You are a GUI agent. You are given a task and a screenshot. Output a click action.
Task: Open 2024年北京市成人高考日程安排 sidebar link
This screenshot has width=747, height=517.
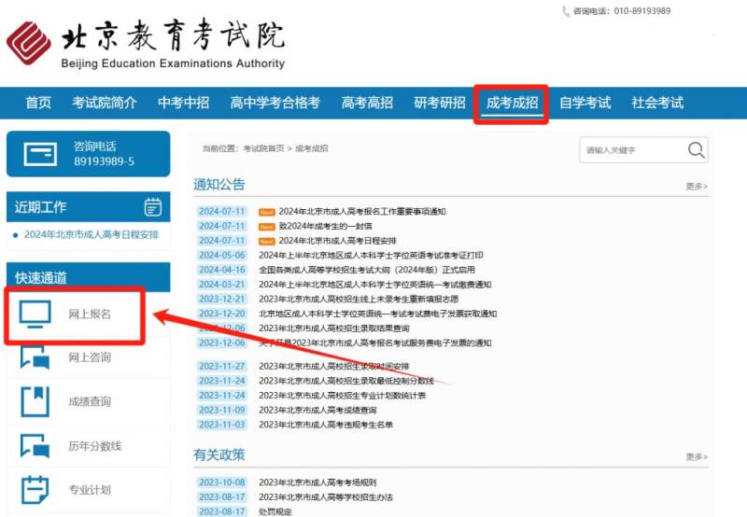(x=91, y=234)
